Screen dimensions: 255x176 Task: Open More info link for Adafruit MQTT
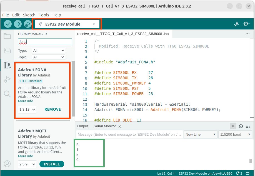[x=26, y=156]
